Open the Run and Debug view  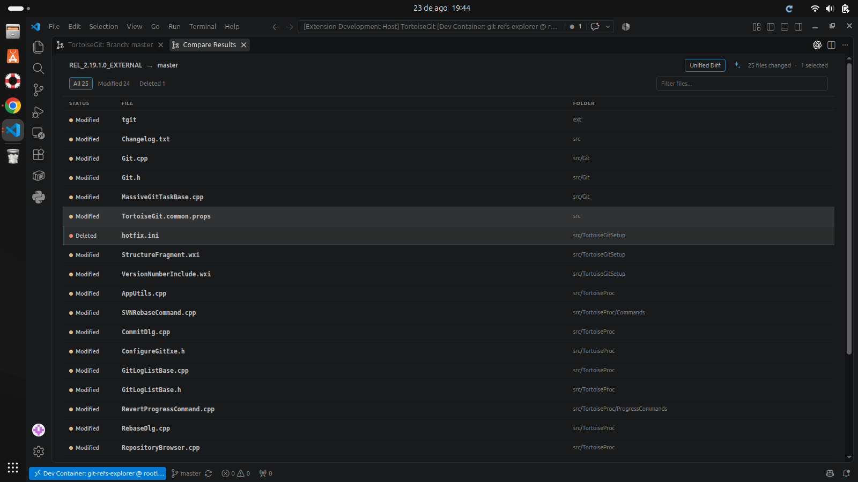coord(38,111)
